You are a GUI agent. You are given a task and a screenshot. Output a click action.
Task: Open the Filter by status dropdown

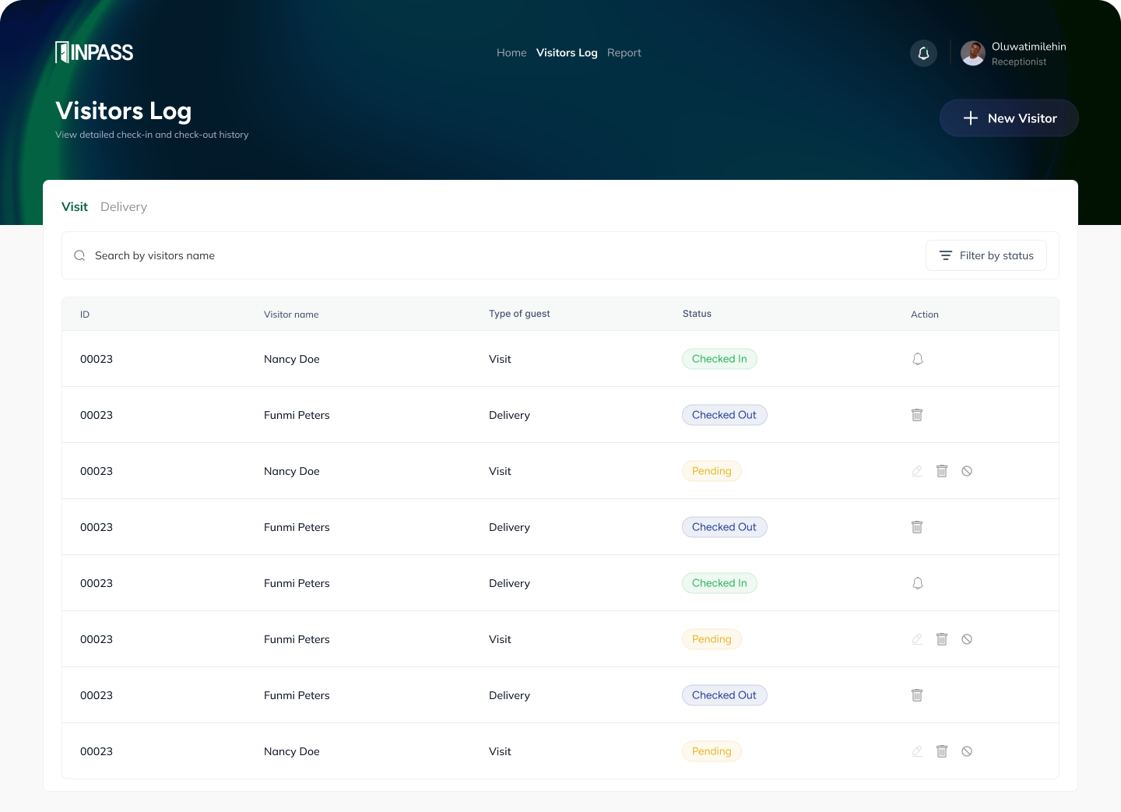[986, 255]
